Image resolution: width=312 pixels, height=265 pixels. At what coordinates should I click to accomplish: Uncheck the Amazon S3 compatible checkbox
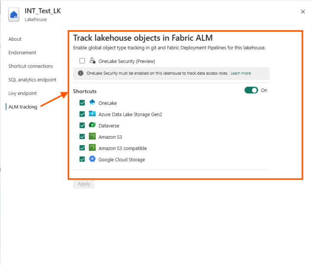82,148
